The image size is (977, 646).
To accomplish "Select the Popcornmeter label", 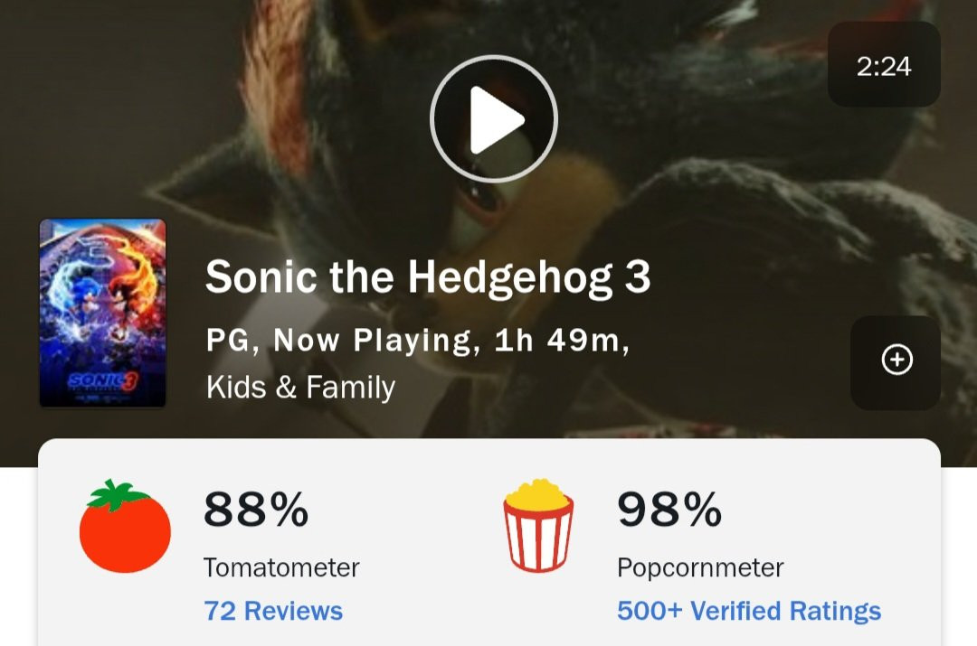I will pyautogui.click(x=700, y=567).
